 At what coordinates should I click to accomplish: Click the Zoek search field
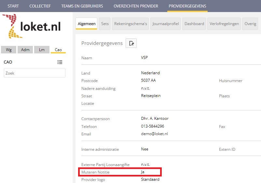[34, 73]
